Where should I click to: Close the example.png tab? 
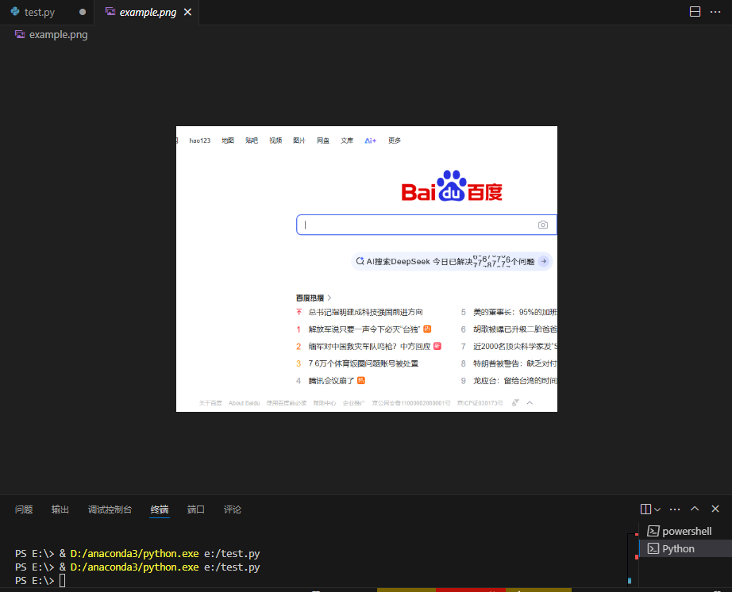pyautogui.click(x=187, y=12)
